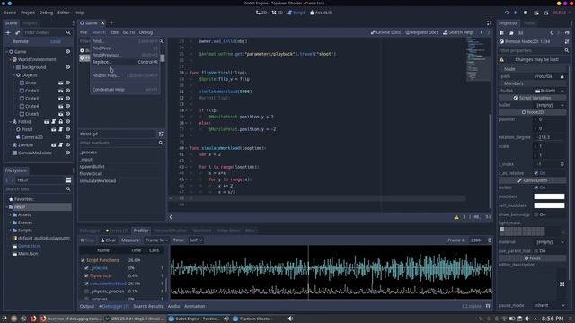Image resolution: width=575 pixels, height=323 pixels.
Task: Toggle FileSystem split view icon
Action: (68, 180)
